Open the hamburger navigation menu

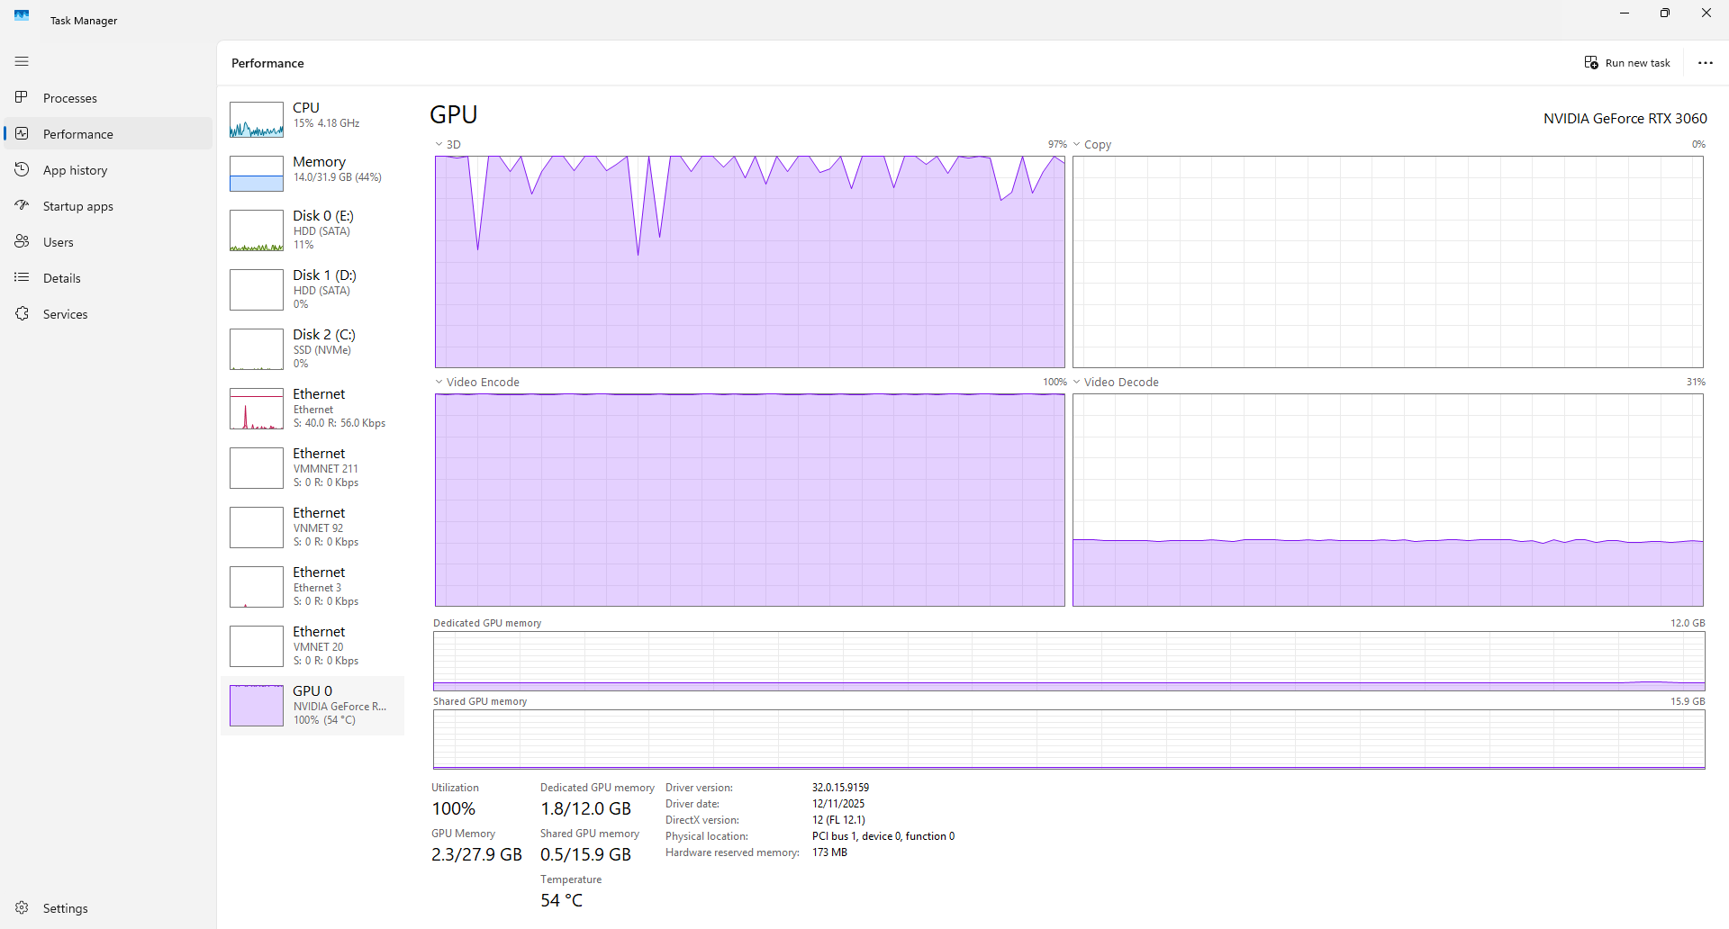[x=22, y=61]
